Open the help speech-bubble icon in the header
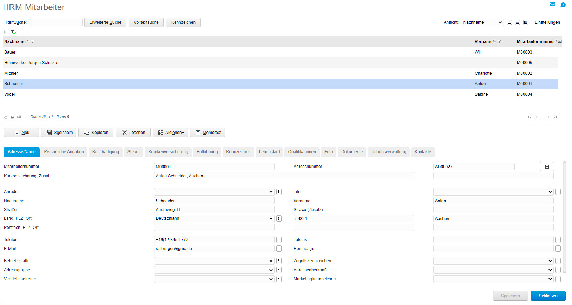572x305 pixels. [563, 5]
